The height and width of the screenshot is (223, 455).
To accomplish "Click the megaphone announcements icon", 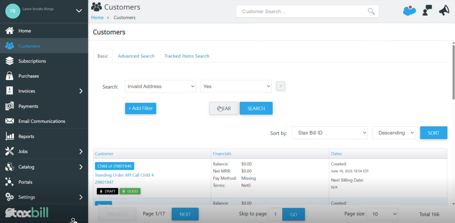I will pyautogui.click(x=444, y=10).
